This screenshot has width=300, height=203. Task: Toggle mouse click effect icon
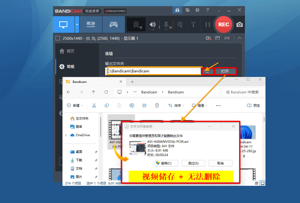[x=180, y=25]
